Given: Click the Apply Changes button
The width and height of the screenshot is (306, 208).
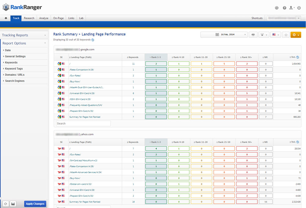Looking at the screenshot, I should coord(35,204).
